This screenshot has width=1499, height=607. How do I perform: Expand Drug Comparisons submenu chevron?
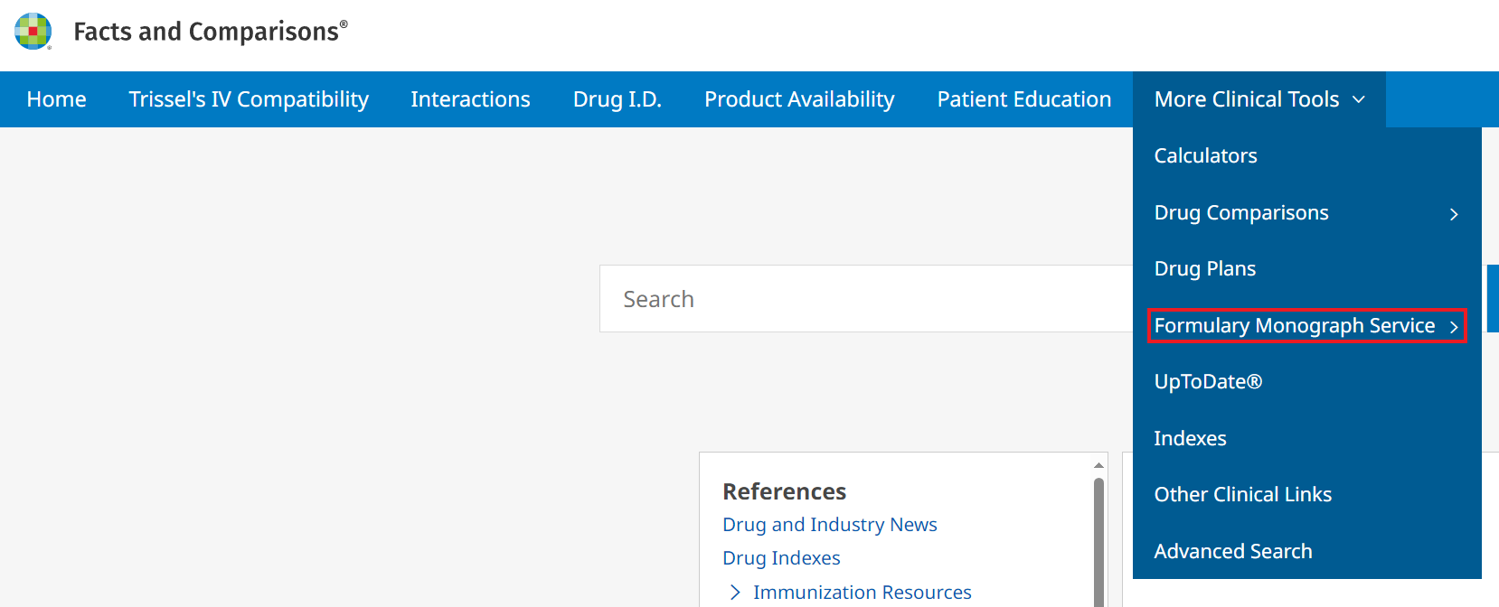[1454, 214]
